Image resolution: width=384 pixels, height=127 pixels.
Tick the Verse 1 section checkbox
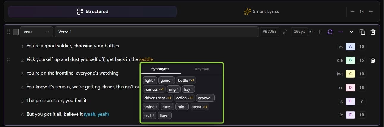pyautogui.click(x=16, y=32)
